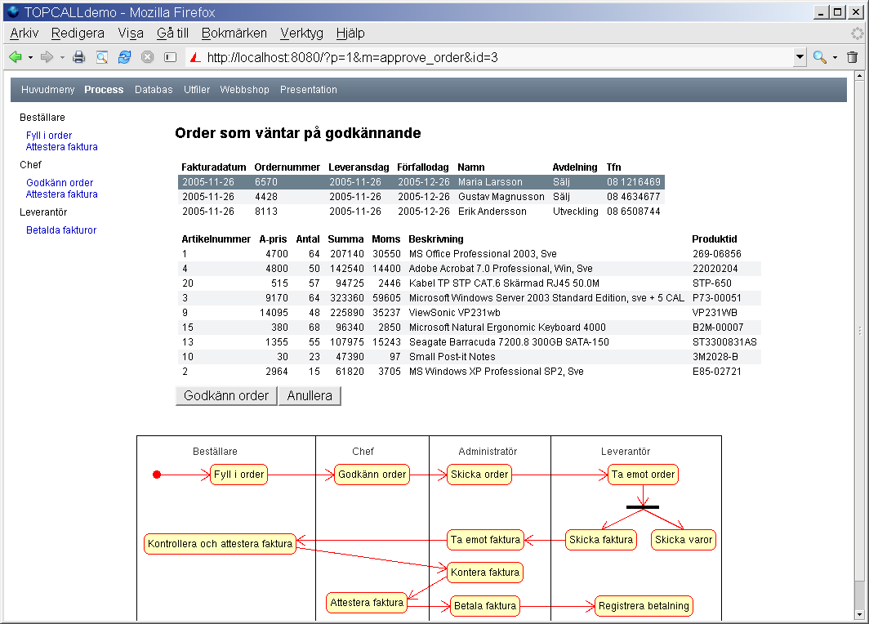The height and width of the screenshot is (624, 869).
Task: Click the Fyll i order diagram node
Action: [238, 475]
